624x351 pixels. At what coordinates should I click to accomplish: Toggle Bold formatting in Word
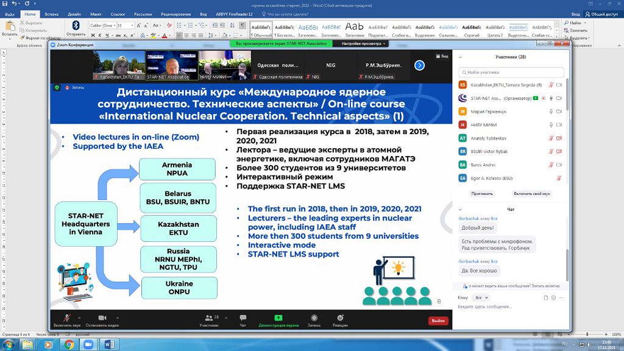pyautogui.click(x=93, y=35)
